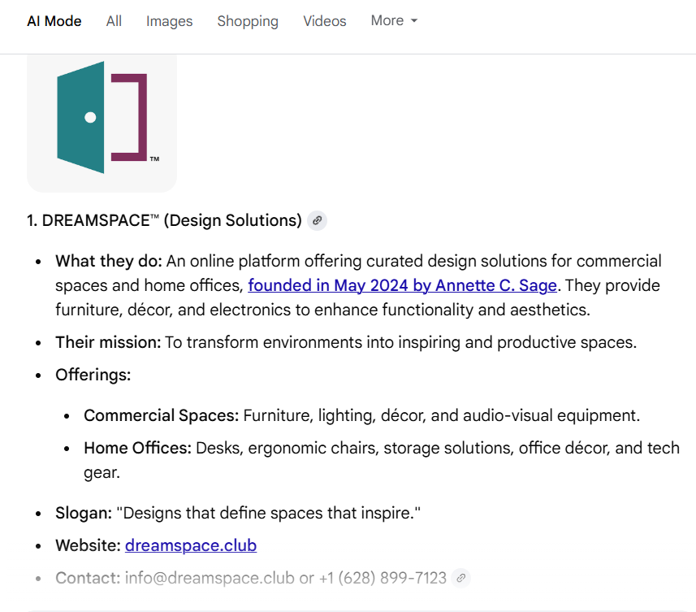Go to the Videos tab

(325, 21)
